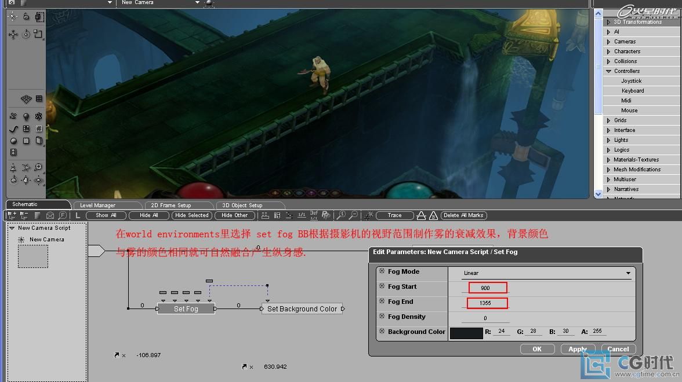Viewport: 682px width, 382px height.
Task: Activate the scale tool
Action: tap(38, 34)
